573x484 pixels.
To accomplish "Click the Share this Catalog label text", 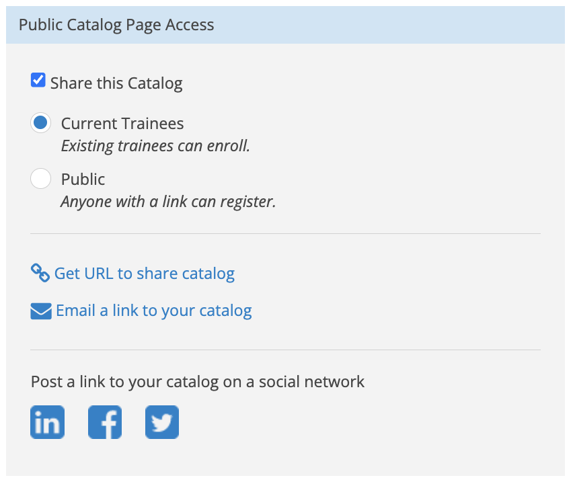I will 116,83.
